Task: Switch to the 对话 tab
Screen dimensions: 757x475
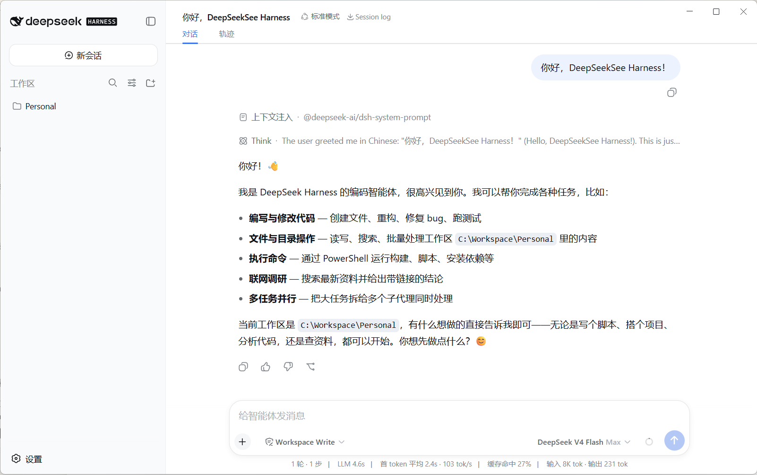Action: click(190, 34)
